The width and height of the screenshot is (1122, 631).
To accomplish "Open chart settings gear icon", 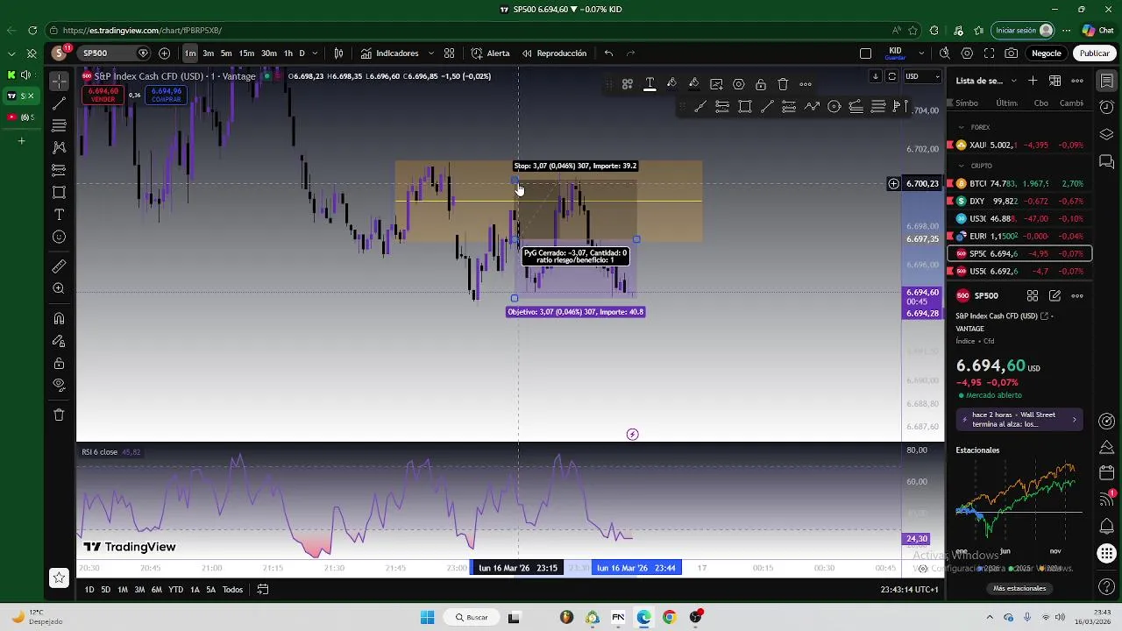I will coord(968,53).
